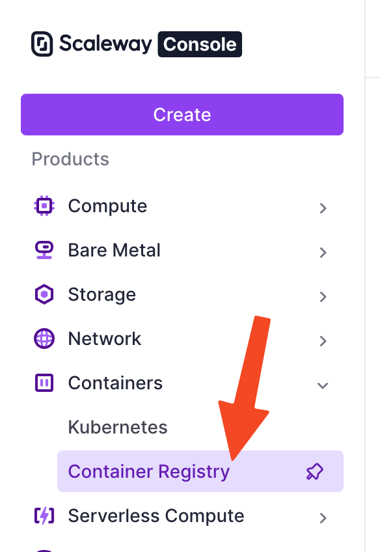The width and height of the screenshot is (380, 552).
Task: Click the pin icon next to Container Registry
Action: click(316, 471)
